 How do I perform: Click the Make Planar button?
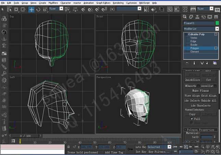tap(200, 91)
